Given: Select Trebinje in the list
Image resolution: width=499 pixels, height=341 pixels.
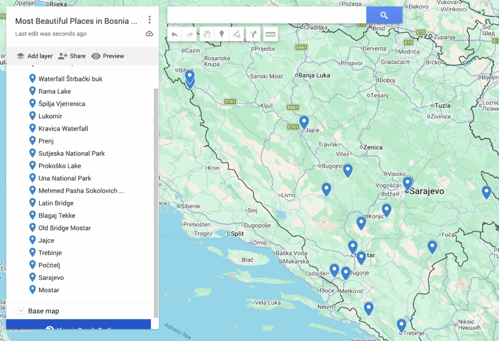Looking at the screenshot, I should [50, 252].
